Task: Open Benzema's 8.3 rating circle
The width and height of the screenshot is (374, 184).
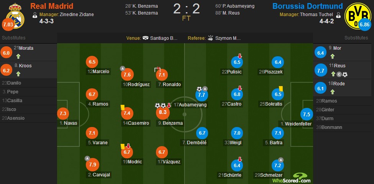Action: coord(163,113)
